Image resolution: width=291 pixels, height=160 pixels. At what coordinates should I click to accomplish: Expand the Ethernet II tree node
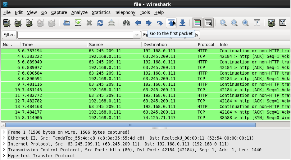(3, 138)
